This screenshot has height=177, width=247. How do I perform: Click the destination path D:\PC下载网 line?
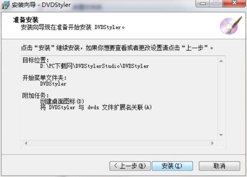click(94, 66)
